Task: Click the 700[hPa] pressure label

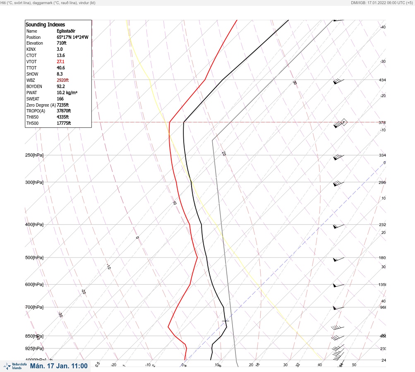Action: pyautogui.click(x=34, y=307)
